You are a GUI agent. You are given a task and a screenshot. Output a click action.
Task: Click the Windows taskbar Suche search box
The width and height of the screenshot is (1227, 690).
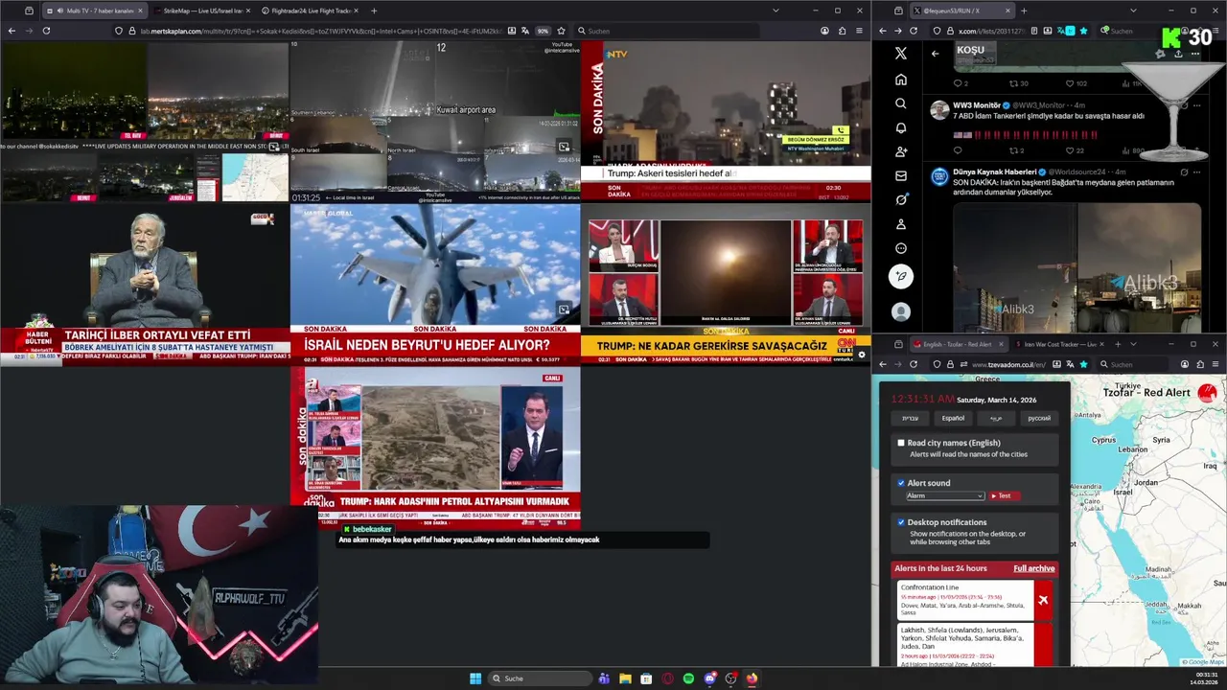coord(540,678)
